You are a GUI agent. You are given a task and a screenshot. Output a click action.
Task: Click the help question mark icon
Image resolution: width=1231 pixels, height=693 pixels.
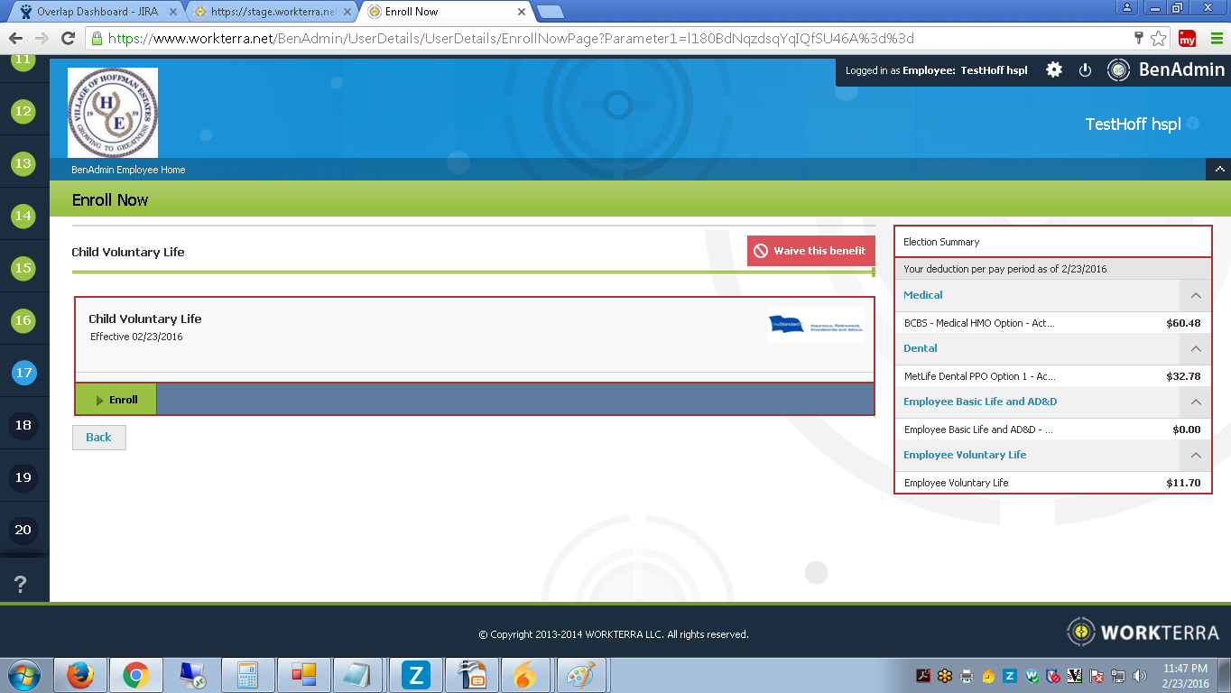pos(21,585)
